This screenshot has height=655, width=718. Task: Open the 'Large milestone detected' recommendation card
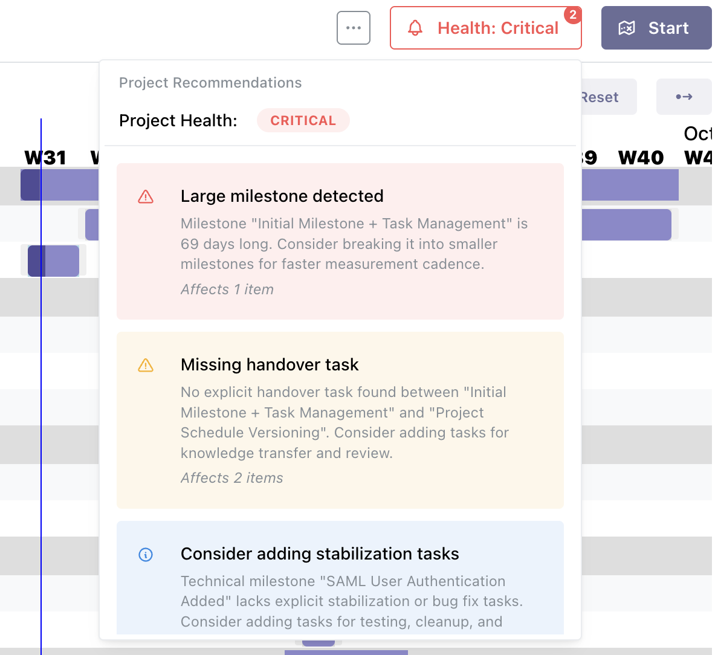click(x=340, y=240)
